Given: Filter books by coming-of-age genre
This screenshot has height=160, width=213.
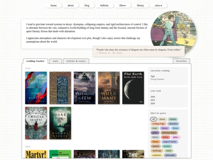Looking at the screenshot, I should point(159,124).
